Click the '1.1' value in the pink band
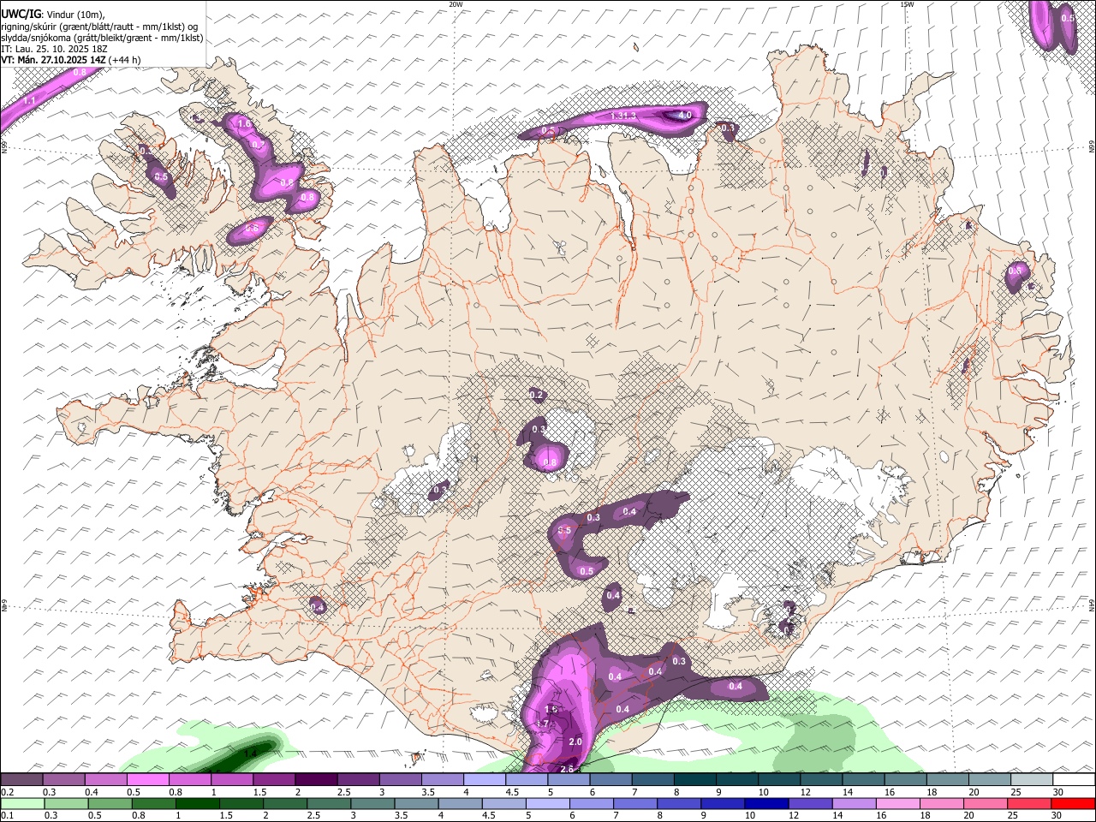Image resolution: width=1096 pixels, height=822 pixels. pyautogui.click(x=30, y=101)
